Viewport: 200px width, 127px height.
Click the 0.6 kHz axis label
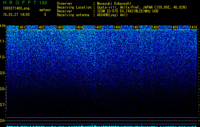pyautogui.click(x=3, y=121)
